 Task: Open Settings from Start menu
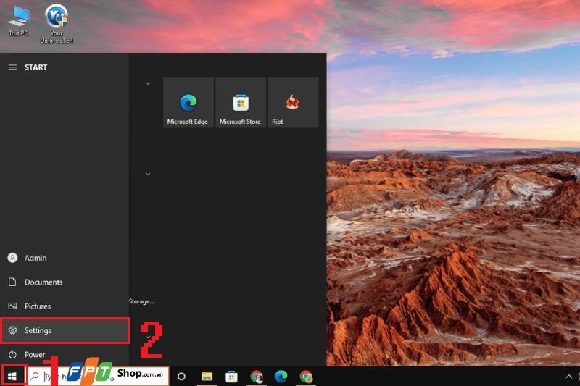(65, 330)
